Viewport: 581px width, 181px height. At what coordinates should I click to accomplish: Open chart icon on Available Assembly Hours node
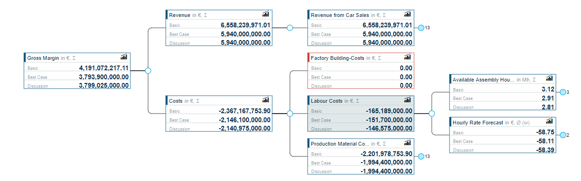point(549,79)
